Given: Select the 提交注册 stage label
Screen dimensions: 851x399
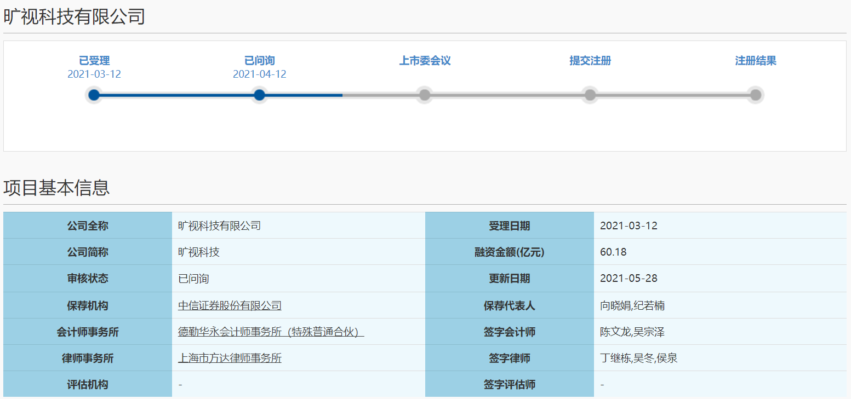Looking at the screenshot, I should 590,61.
